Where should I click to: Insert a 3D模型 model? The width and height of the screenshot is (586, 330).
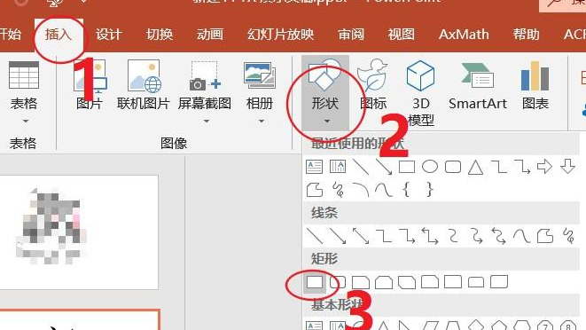pos(420,93)
